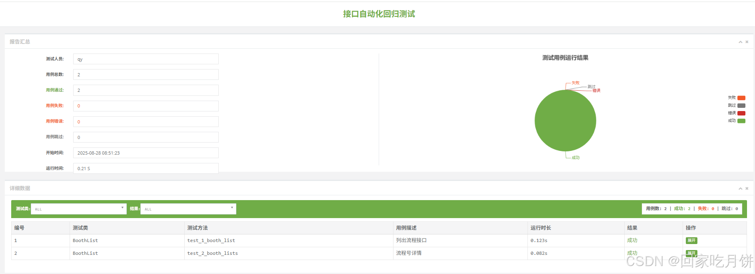Click the 测试人员 field showing qy
Screen dimensions: 755x274
pyautogui.click(x=146, y=59)
